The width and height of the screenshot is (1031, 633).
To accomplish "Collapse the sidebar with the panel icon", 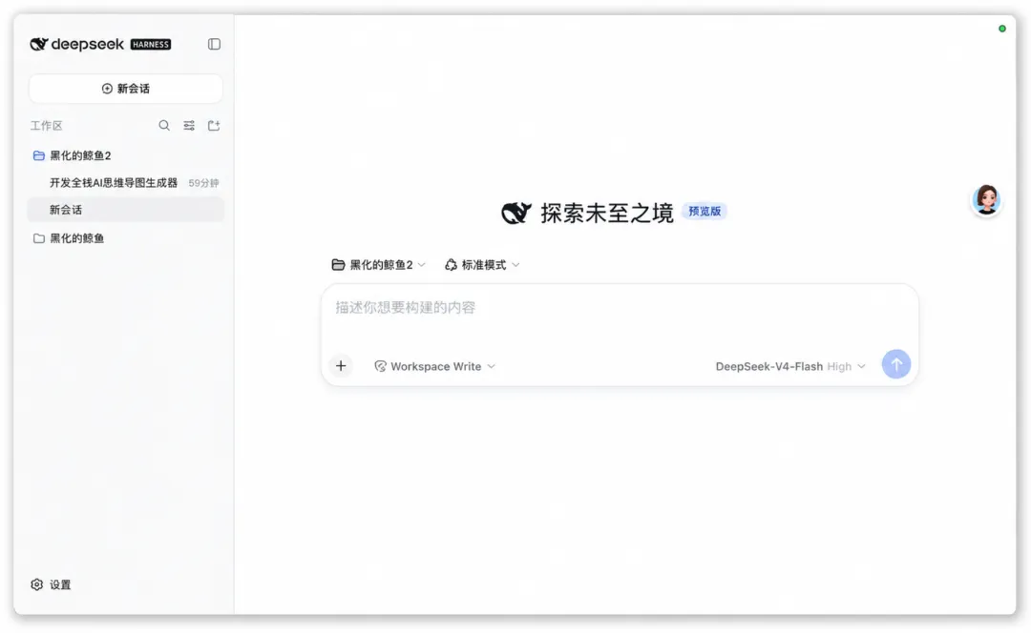I will click(x=214, y=44).
